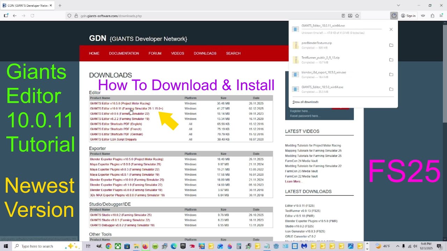The height and width of the screenshot is (251, 447).
Task: Click the Register here link
Action: 299,111
